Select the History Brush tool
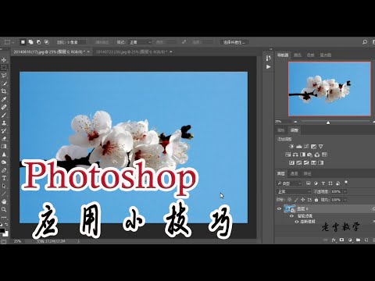Screen dimensions: 375x281 tap(4, 130)
